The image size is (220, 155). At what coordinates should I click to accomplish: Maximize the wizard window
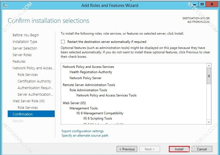(202, 4)
